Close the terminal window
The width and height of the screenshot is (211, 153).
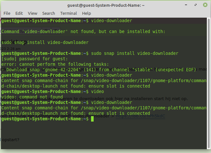point(205,5)
